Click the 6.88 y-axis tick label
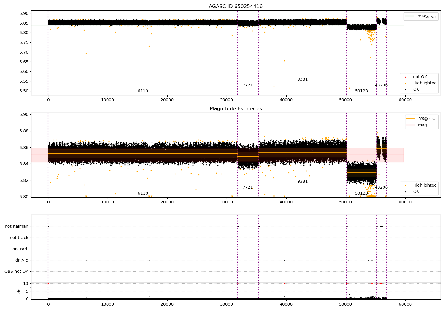Image resolution: width=445 pixels, height=311 pixels. point(24,131)
